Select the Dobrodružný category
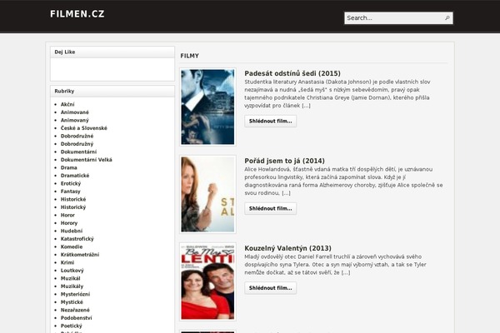 [x=77, y=144]
